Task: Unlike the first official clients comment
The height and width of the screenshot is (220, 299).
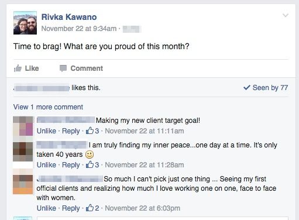Action: 46,208
